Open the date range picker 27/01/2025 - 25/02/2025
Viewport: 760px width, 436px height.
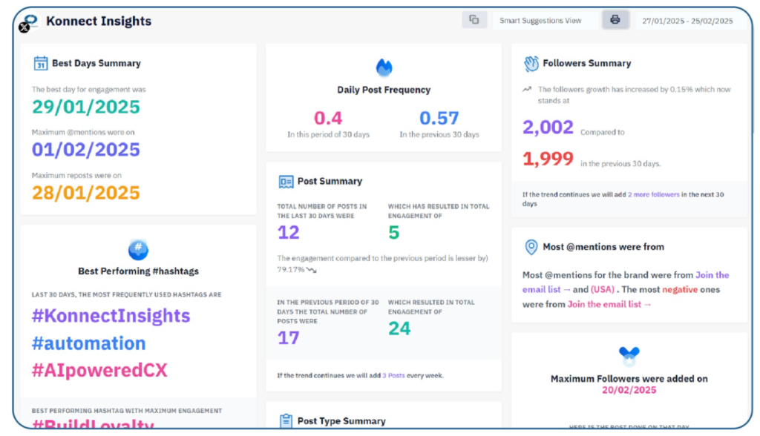(x=687, y=21)
